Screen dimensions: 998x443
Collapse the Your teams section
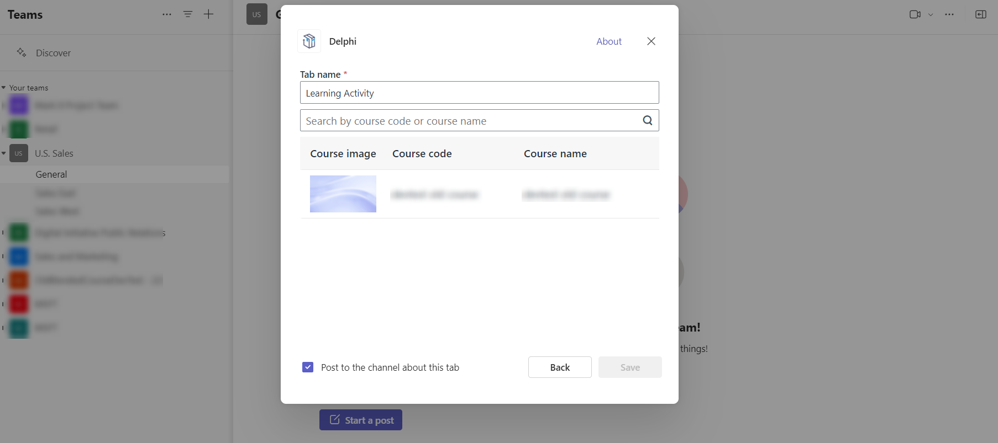(4, 88)
